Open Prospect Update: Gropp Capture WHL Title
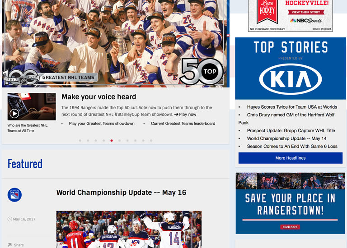This screenshot has width=347, height=248. (x=291, y=130)
